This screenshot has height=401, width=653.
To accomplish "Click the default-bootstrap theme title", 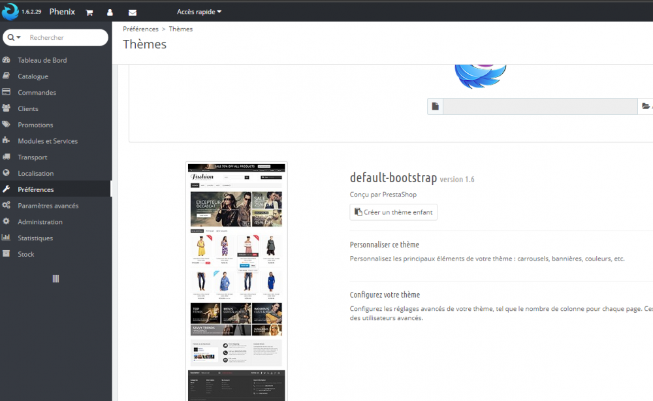I will 393,178.
